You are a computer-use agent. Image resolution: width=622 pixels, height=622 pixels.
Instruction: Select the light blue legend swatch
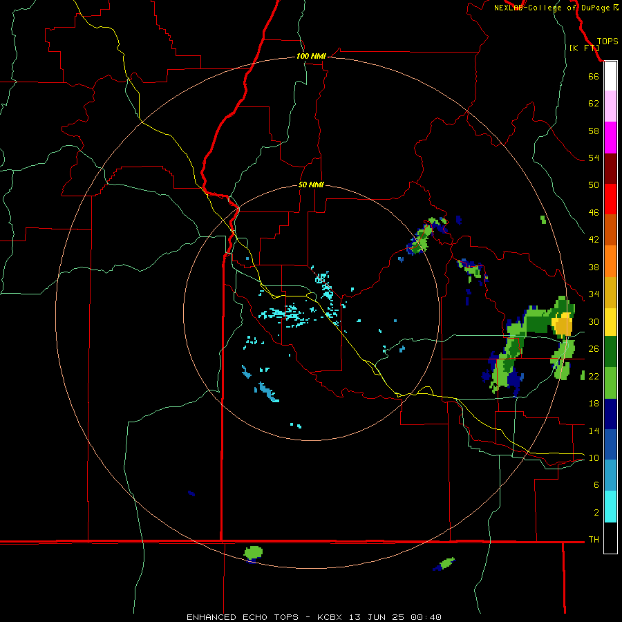tap(610, 475)
